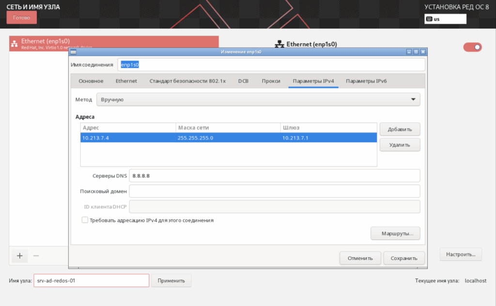496x306 pixels.
Task: Select the 10.213.7.4 address row
Action: point(228,138)
